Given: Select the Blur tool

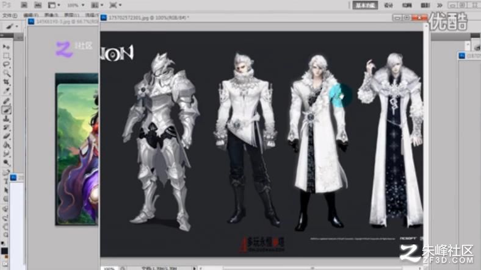Looking at the screenshot, I should (x=6, y=154).
